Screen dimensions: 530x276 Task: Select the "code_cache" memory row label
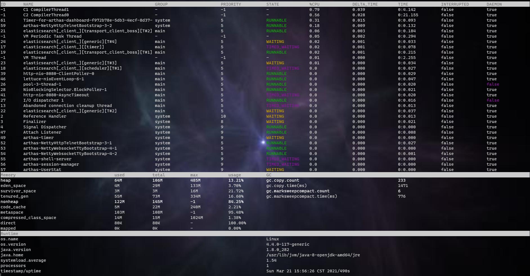(x=13, y=207)
